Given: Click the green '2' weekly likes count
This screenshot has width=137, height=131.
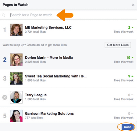Looking at the screenshot, I should (x=129, y=28).
